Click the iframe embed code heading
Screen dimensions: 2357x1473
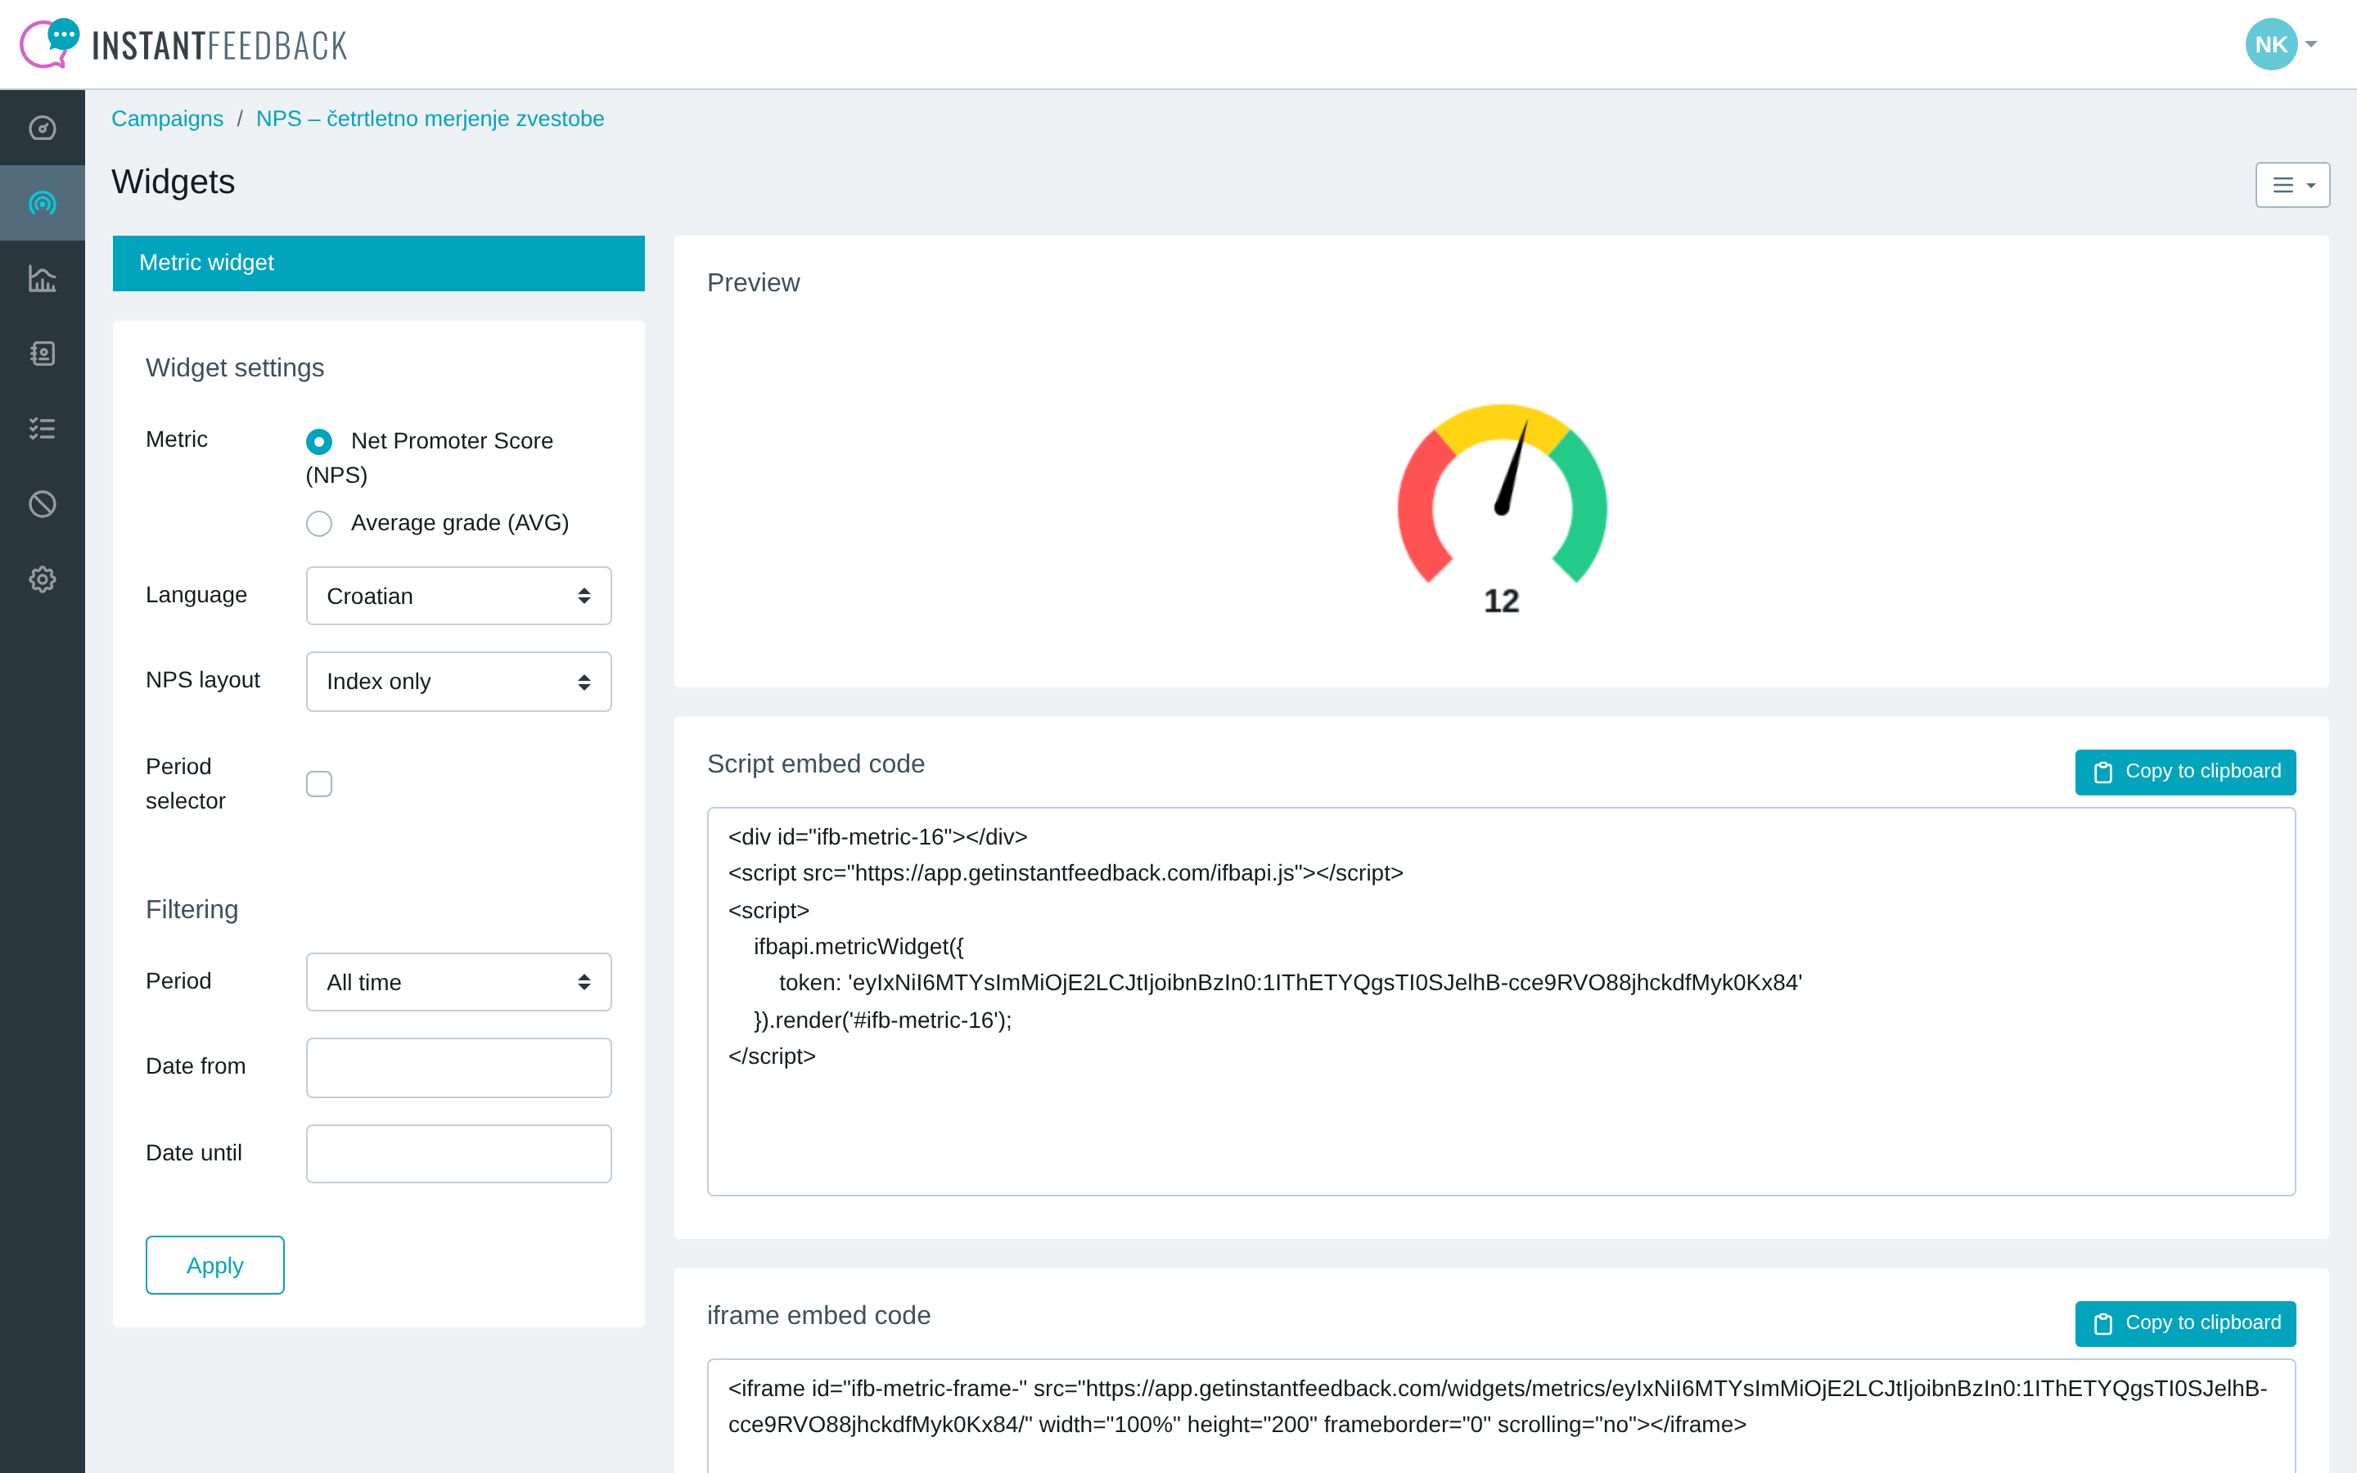click(x=819, y=1315)
